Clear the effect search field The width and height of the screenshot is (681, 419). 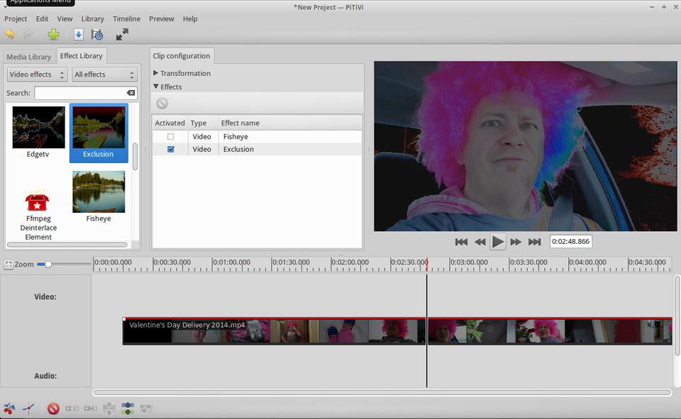pyautogui.click(x=131, y=93)
